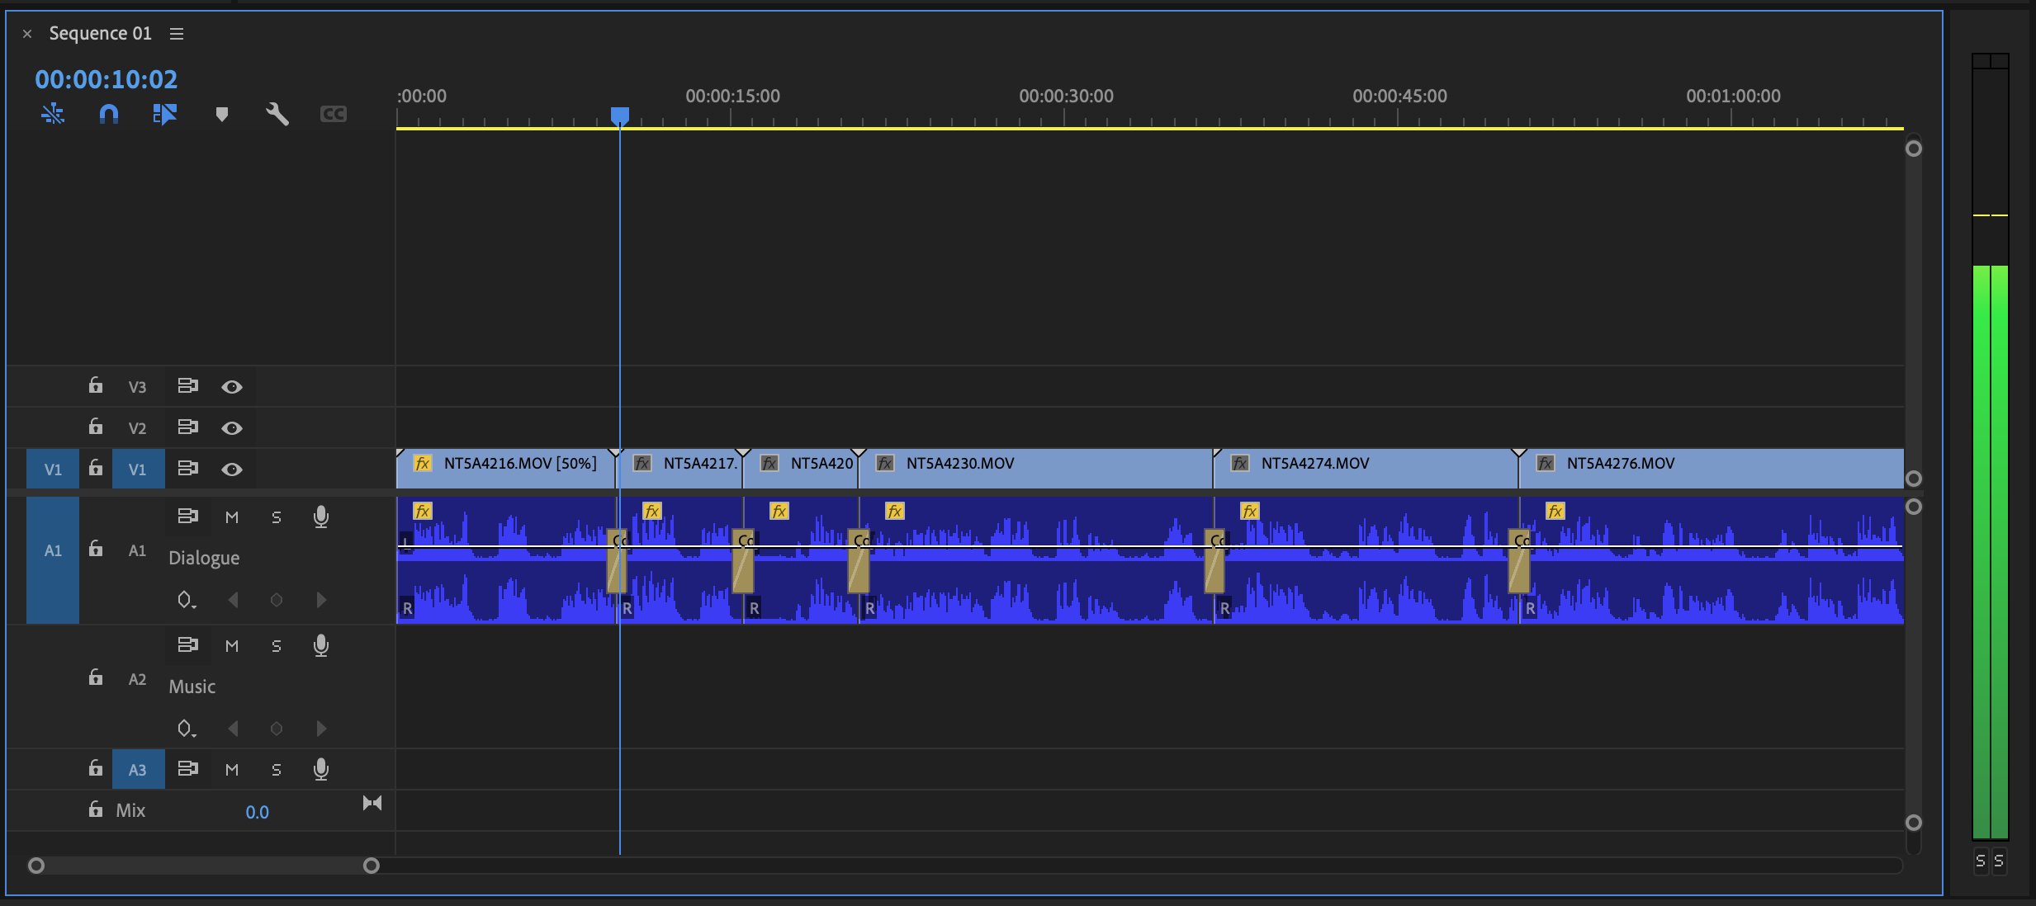Toggle Sync Lock on V1

tap(188, 468)
